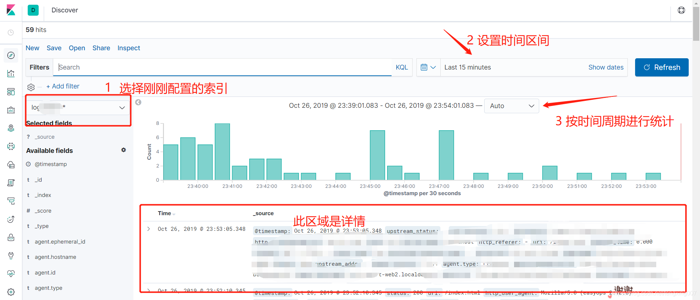Open the APM icon in sidebar
Screen dimensions: 700x300
click(11, 201)
